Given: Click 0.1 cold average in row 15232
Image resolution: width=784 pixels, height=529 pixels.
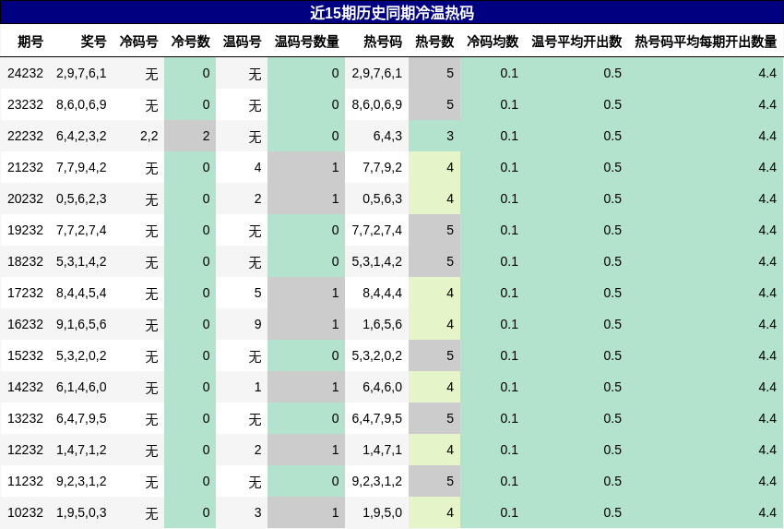Looking at the screenshot, I should pyautogui.click(x=509, y=355).
